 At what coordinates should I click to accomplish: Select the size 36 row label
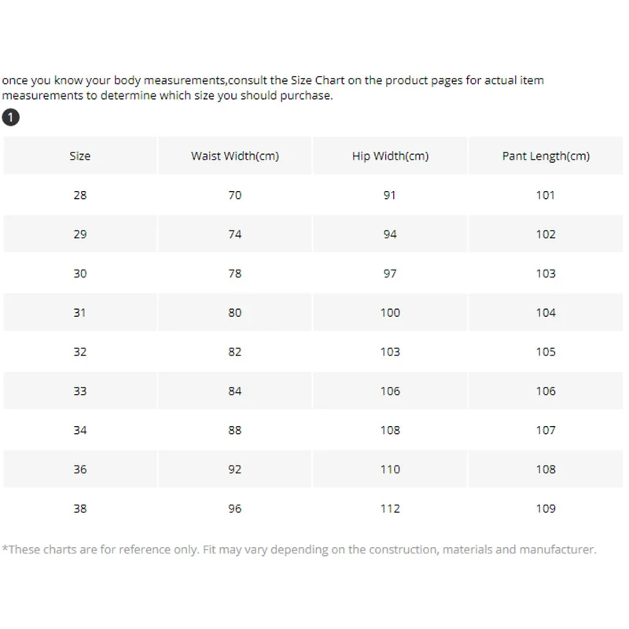pyautogui.click(x=80, y=469)
